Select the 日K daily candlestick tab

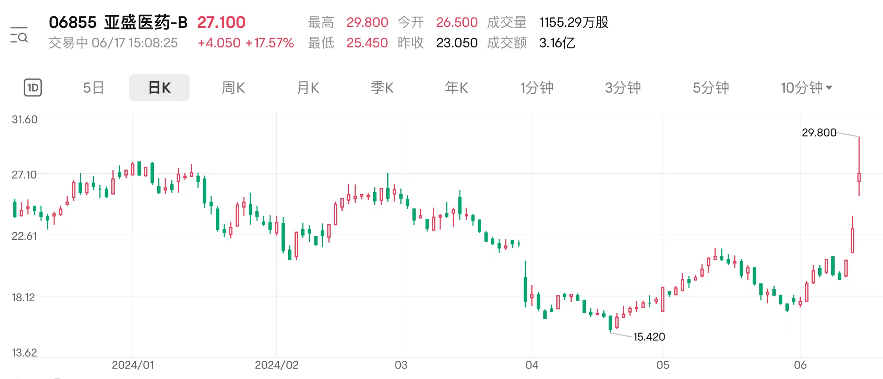[x=159, y=88]
